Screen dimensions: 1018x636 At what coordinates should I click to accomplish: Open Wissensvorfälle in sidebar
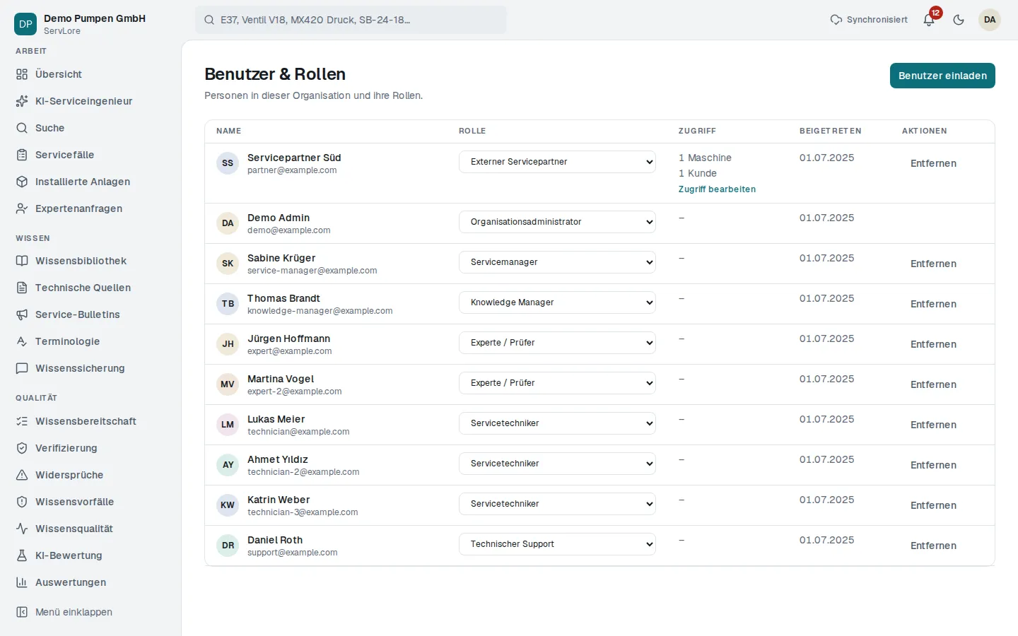(x=90, y=502)
